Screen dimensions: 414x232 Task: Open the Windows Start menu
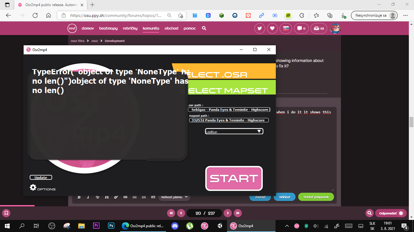(7, 226)
